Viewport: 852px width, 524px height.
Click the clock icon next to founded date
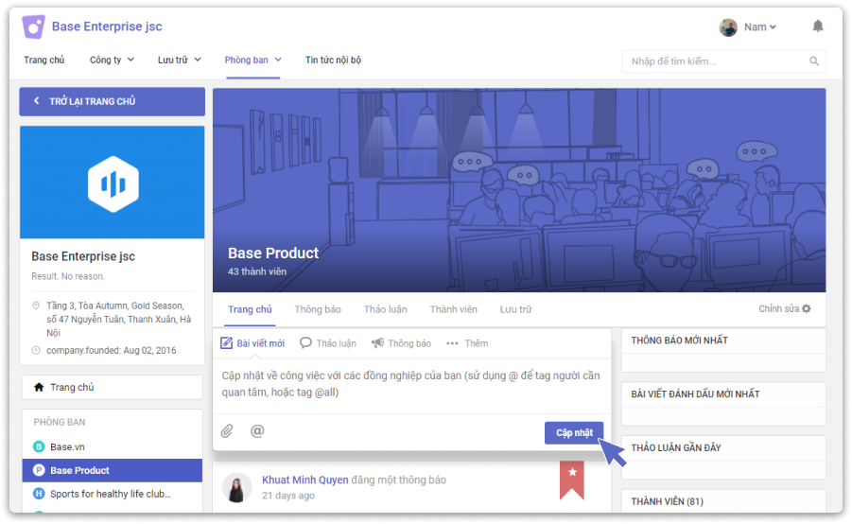point(36,350)
